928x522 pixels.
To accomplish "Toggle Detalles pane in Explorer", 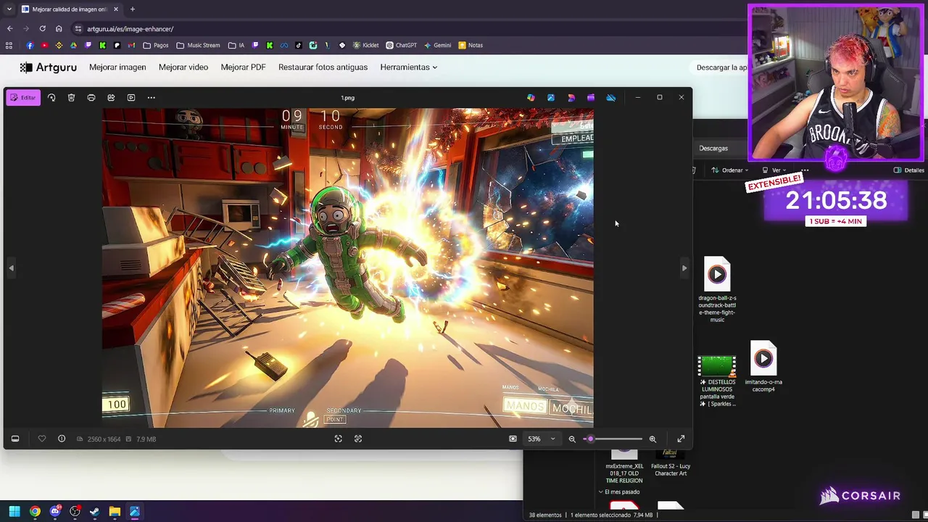I will 908,170.
